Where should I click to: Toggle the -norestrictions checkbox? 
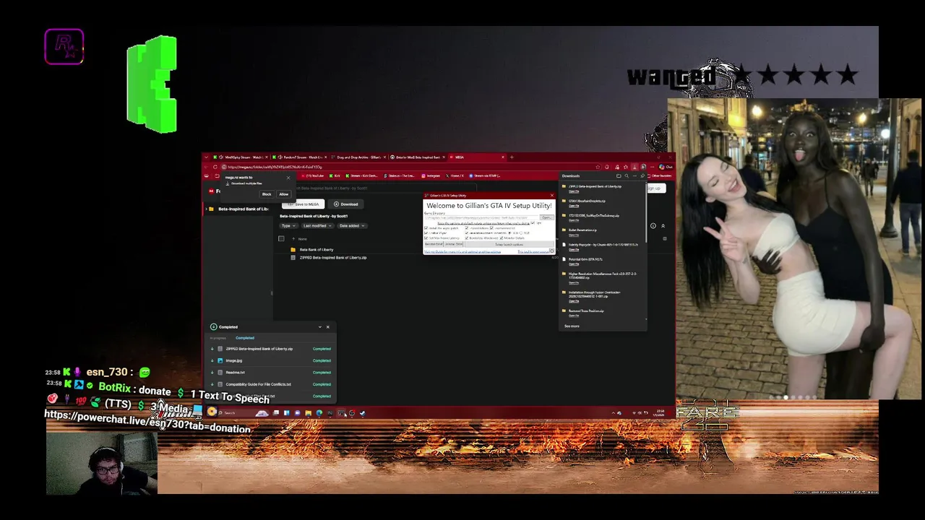click(x=467, y=228)
